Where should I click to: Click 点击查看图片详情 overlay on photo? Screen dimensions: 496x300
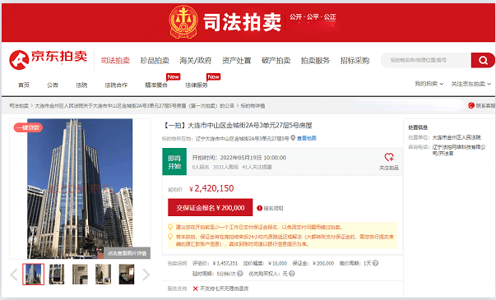coord(127,253)
